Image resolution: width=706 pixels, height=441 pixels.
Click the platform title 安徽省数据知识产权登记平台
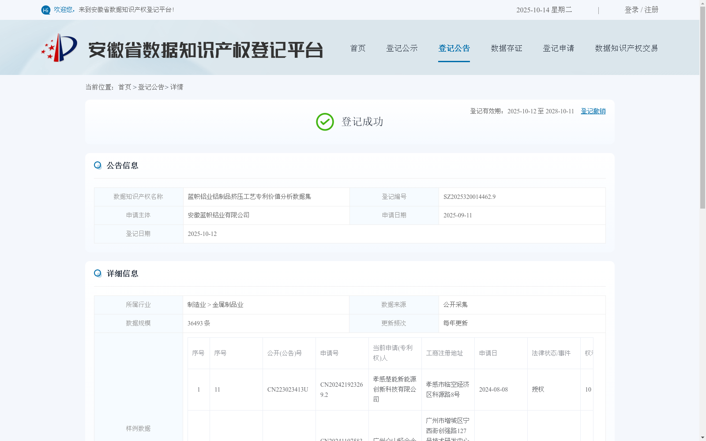206,50
